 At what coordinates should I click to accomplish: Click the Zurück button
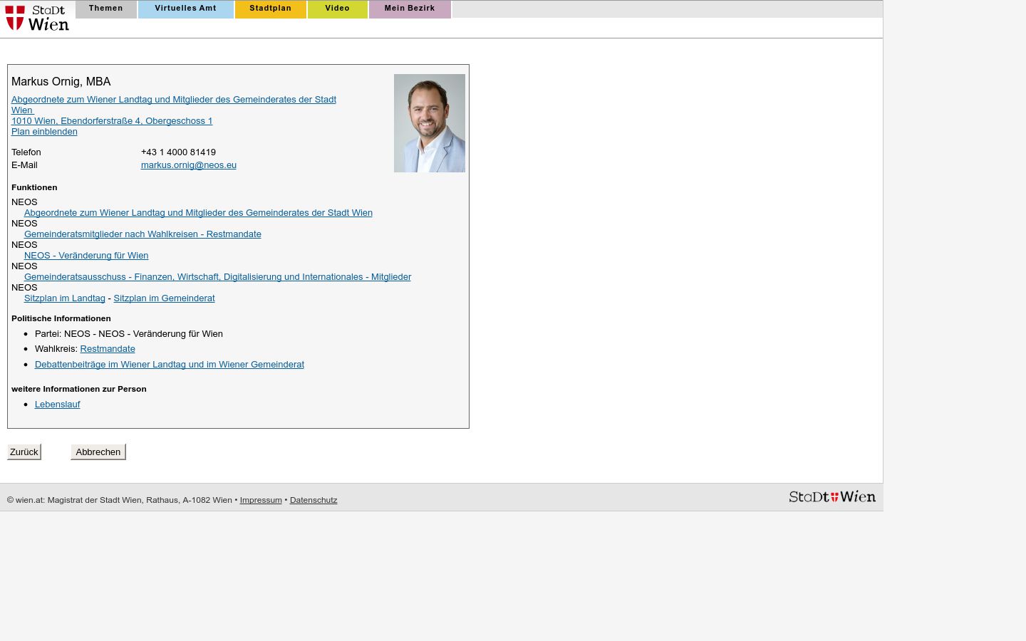point(24,452)
